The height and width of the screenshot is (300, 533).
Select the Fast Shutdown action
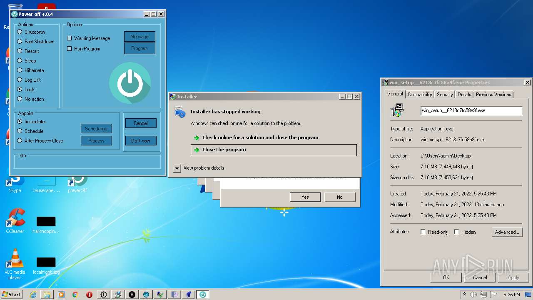tap(20, 42)
